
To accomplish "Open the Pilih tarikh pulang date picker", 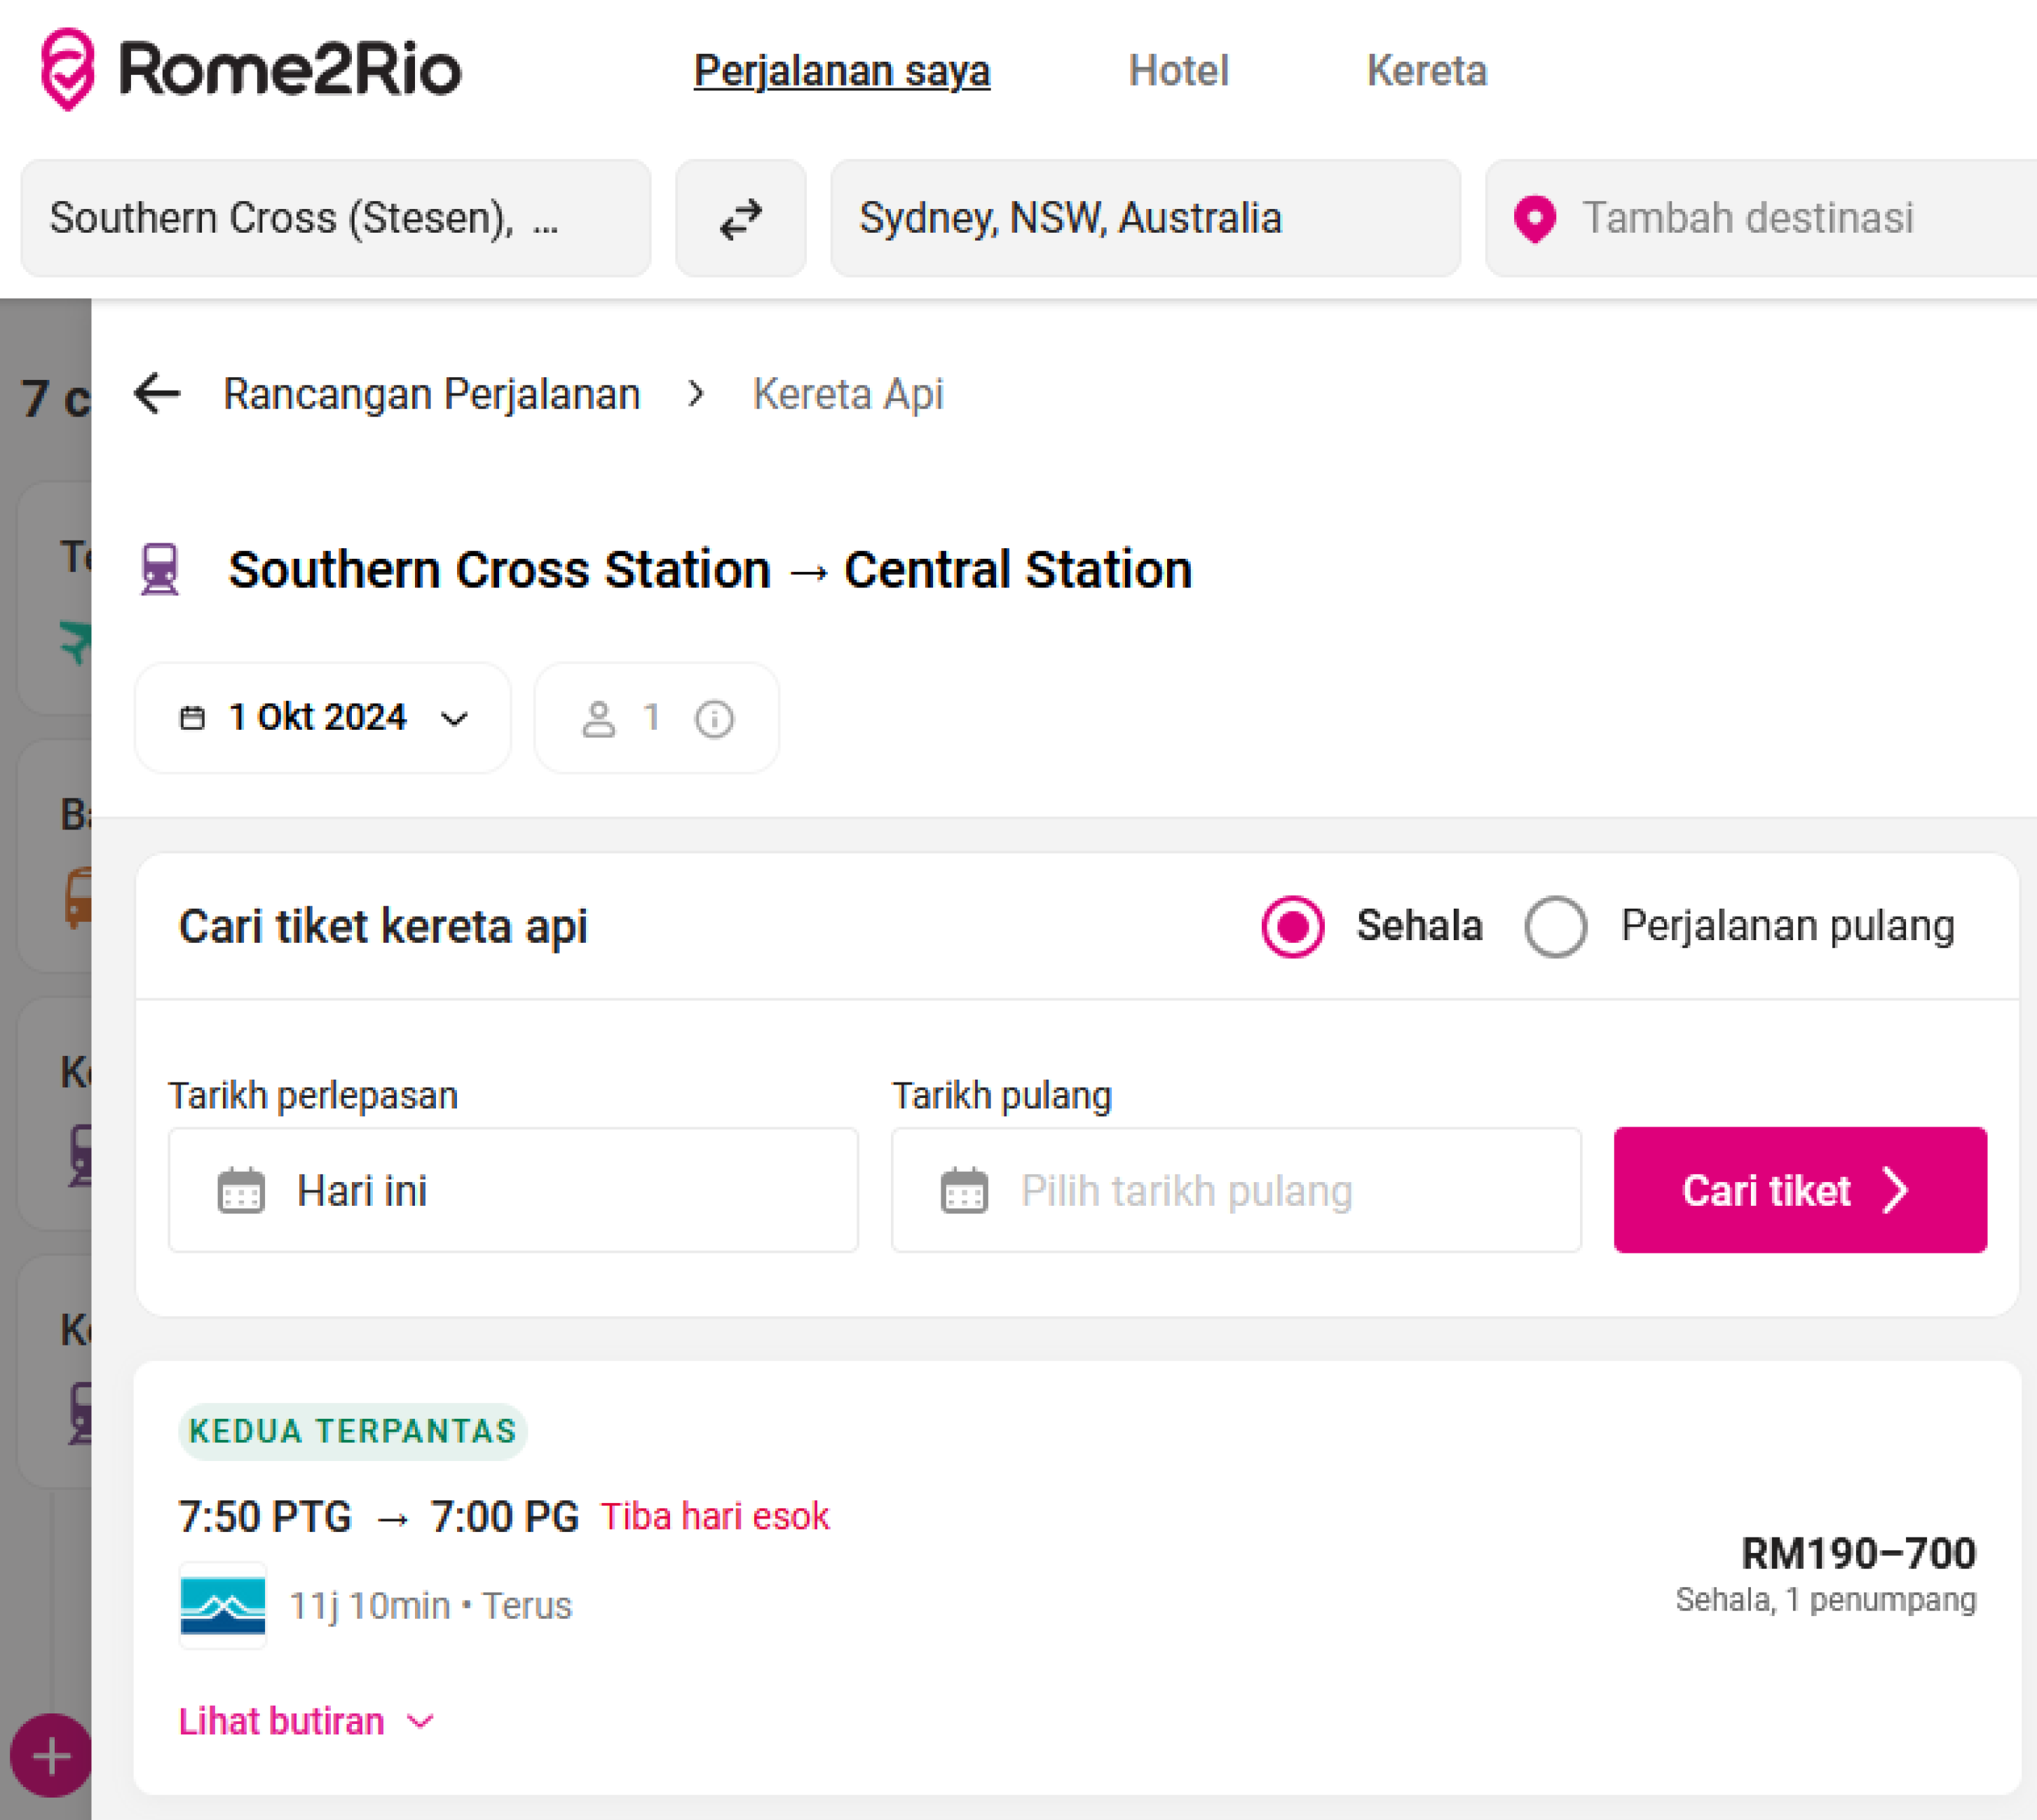I will 1235,1191.
